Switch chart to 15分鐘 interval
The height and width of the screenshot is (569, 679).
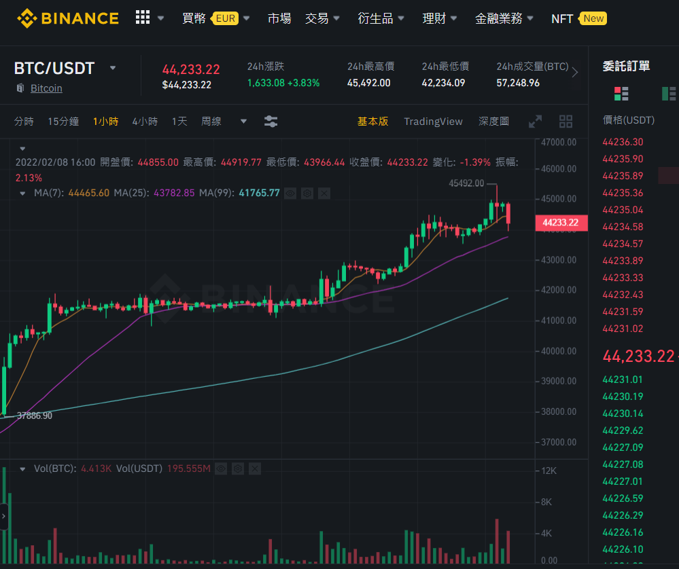63,122
